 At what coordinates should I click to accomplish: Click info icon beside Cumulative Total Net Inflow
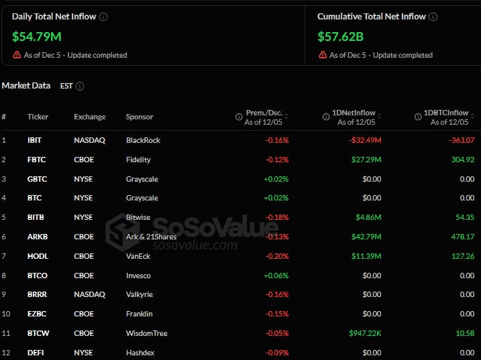click(x=433, y=17)
